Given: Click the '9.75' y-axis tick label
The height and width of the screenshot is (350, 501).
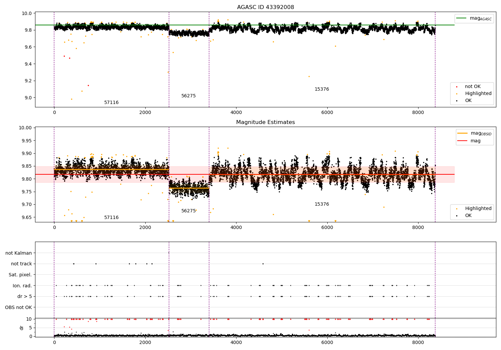Looking at the screenshot, I should 27,192.
